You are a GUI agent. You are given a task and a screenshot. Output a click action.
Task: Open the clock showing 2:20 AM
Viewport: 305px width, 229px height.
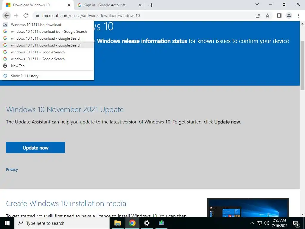point(279,223)
